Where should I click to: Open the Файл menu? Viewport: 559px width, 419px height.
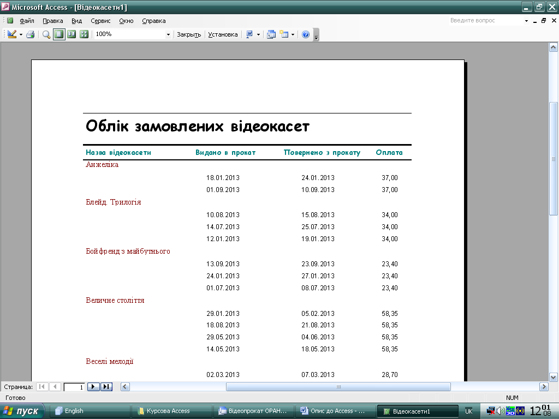27,21
